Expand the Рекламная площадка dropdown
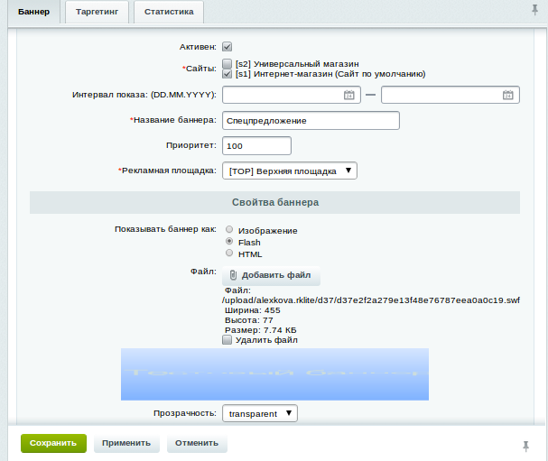Screen dimensions: 548x461 click(289, 171)
